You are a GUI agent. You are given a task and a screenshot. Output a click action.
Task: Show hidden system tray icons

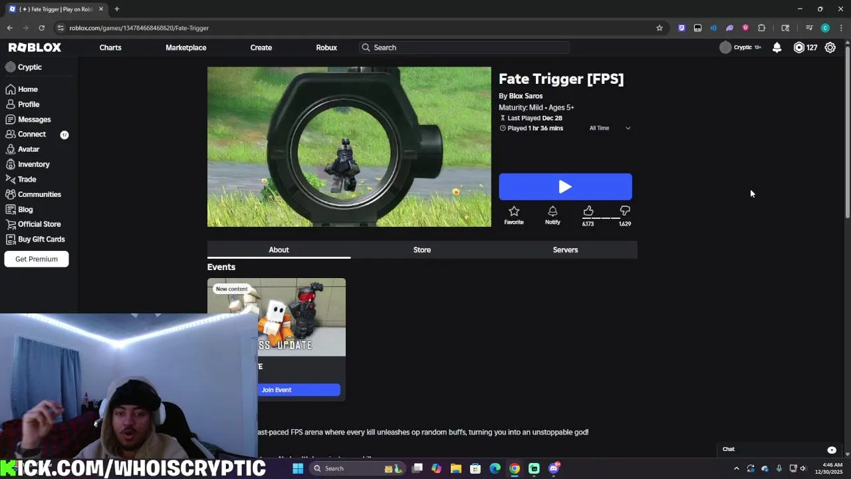(736, 468)
